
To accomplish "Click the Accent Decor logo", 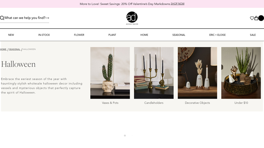I will pyautogui.click(x=132, y=18).
